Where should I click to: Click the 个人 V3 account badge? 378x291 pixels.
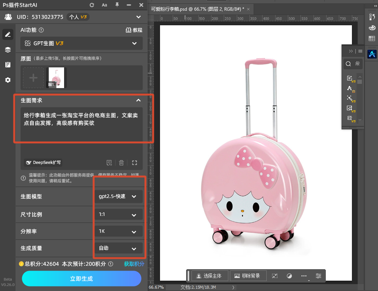pyautogui.click(x=78, y=17)
